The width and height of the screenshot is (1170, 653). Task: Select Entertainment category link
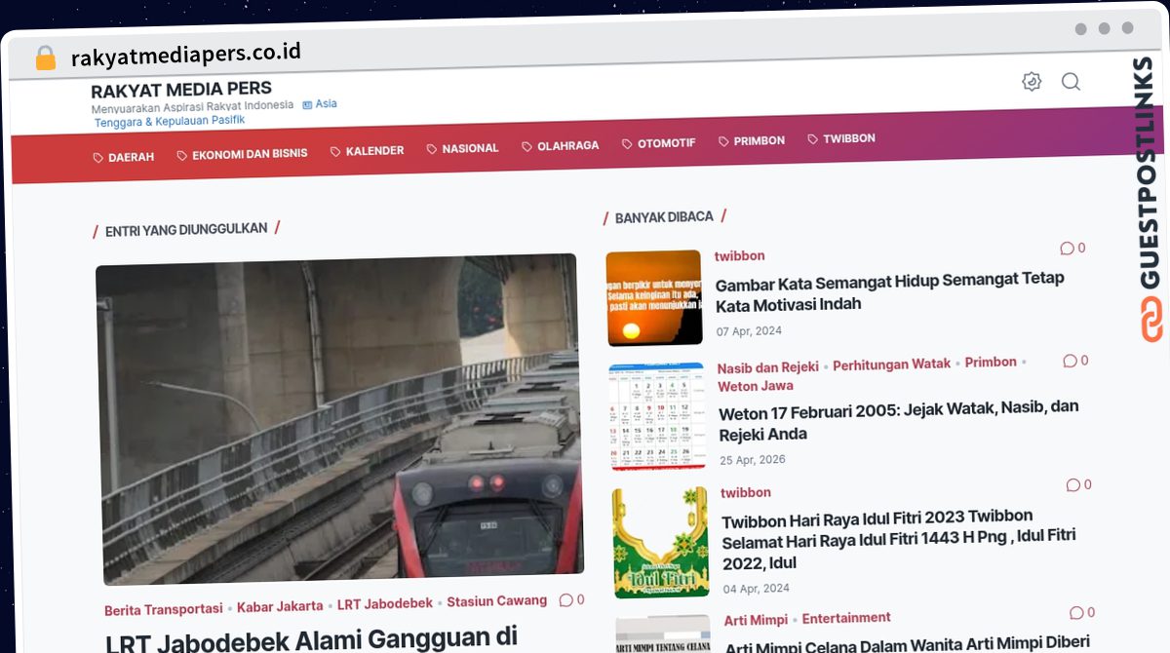point(846,618)
